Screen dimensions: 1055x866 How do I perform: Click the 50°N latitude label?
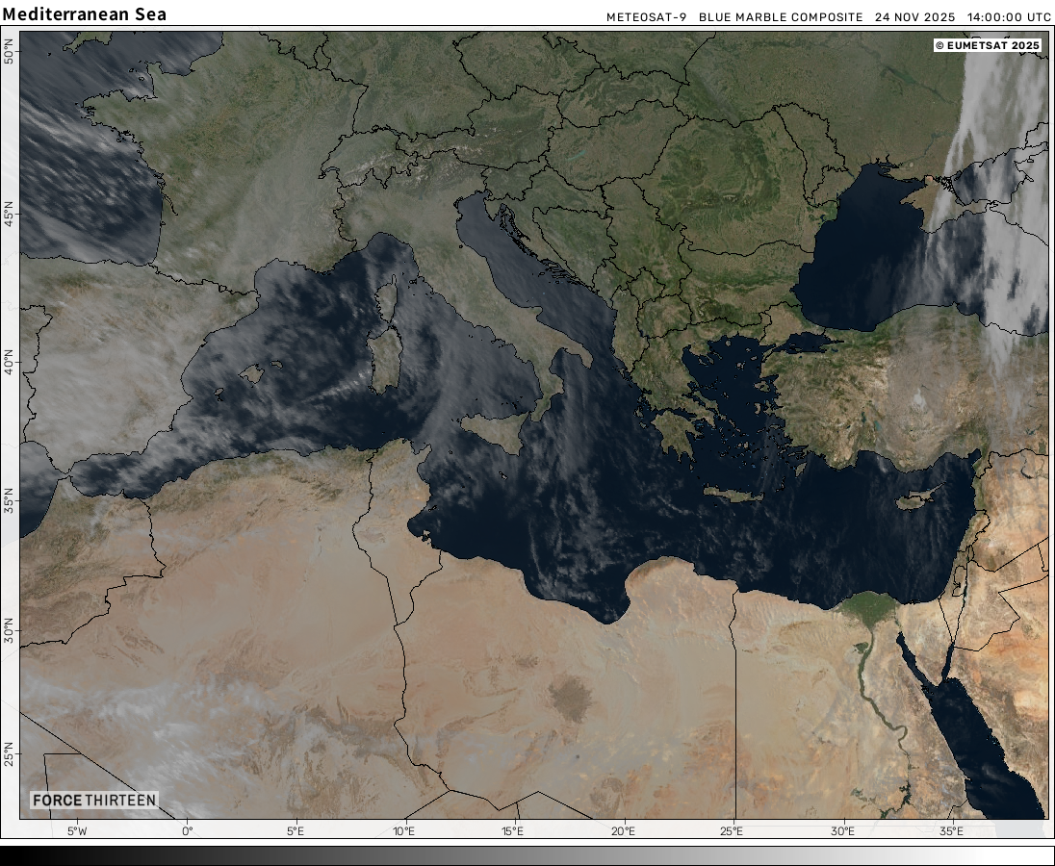[x=9, y=52]
